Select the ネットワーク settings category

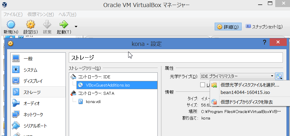pos(38,115)
